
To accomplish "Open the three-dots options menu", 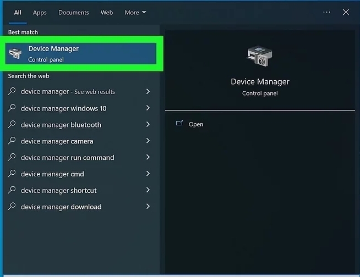I will coord(326,12).
